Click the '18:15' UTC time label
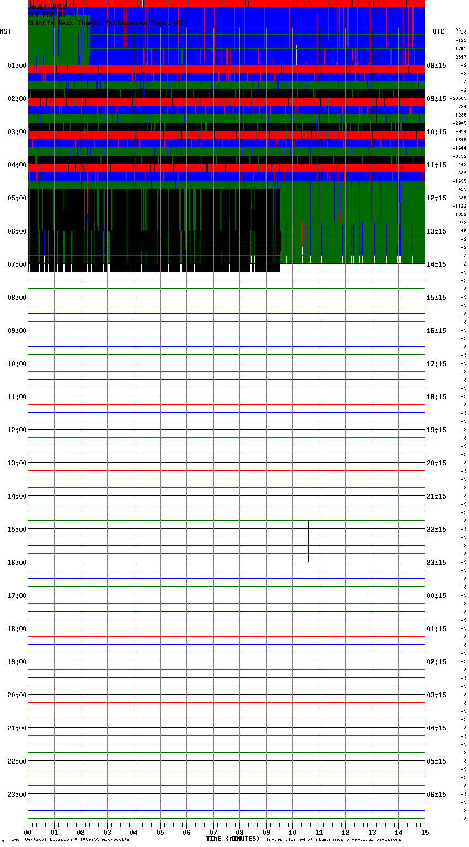The height and width of the screenshot is (847, 469). (x=436, y=397)
